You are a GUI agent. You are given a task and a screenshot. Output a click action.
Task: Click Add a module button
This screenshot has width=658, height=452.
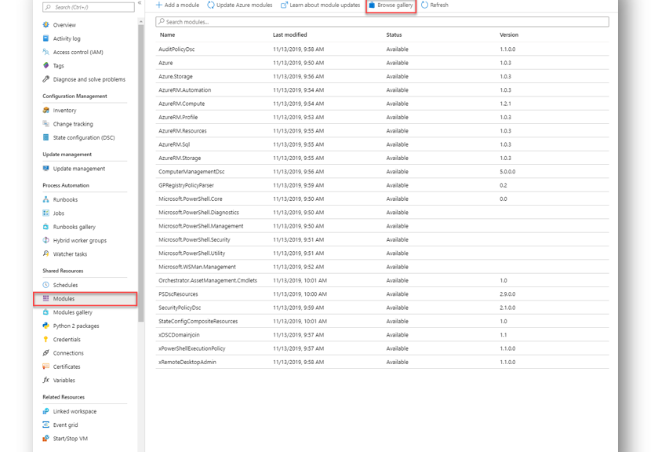(177, 5)
